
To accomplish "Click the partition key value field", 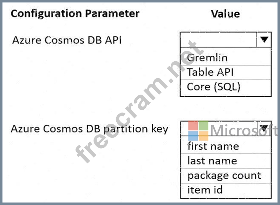I will [x=219, y=128].
